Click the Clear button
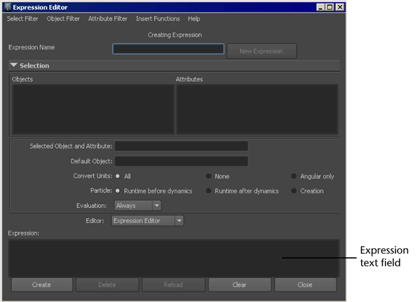This screenshot has width=420, height=302. tap(240, 284)
